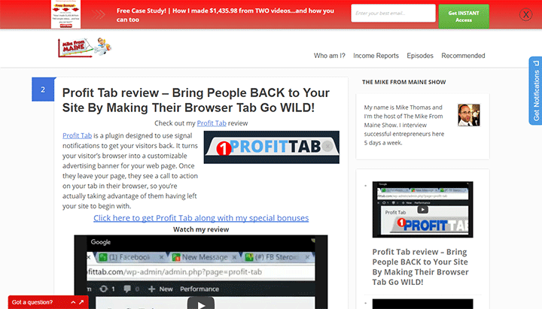Click the comment count badge showing 2
Viewport: 542px width, 309px height.
click(x=43, y=89)
